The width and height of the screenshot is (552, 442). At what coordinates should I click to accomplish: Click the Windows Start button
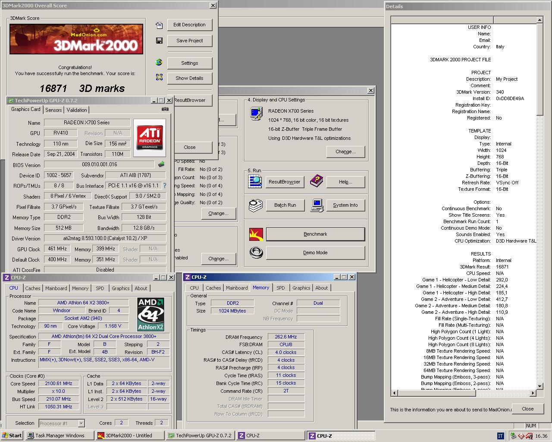point(12,436)
